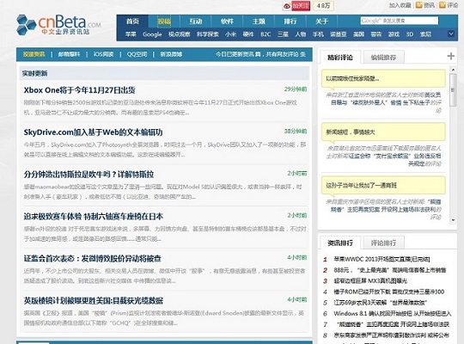Click the 38分钟前 timestamp
The height and width of the screenshot is (344, 464).
click(296, 131)
